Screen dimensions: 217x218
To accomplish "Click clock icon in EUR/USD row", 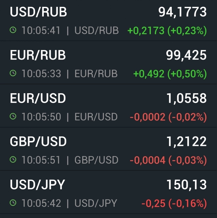I will click(13, 117).
